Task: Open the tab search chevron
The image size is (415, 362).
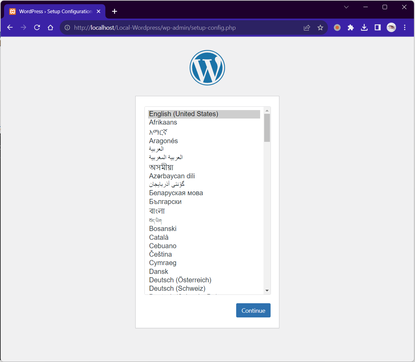Action: 346,7
